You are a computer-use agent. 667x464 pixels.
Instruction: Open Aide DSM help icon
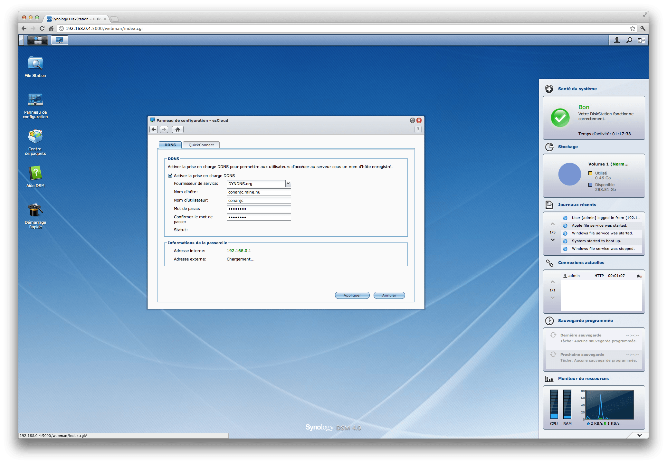[35, 174]
